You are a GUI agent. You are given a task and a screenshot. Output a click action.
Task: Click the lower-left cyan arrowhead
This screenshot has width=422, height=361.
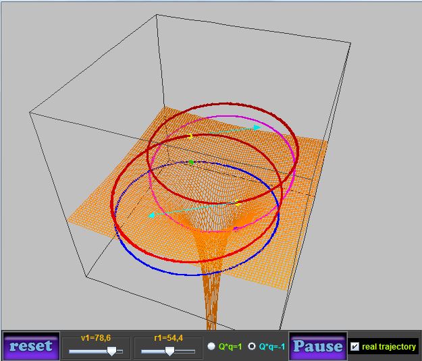(152, 215)
